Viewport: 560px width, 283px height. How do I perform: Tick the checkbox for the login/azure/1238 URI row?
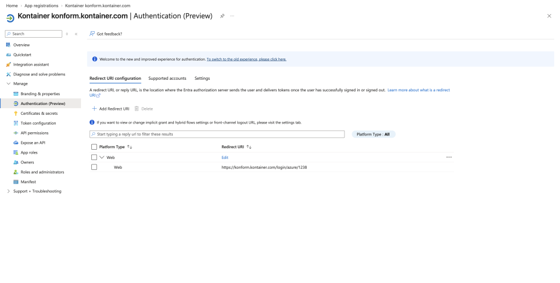pyautogui.click(x=94, y=167)
